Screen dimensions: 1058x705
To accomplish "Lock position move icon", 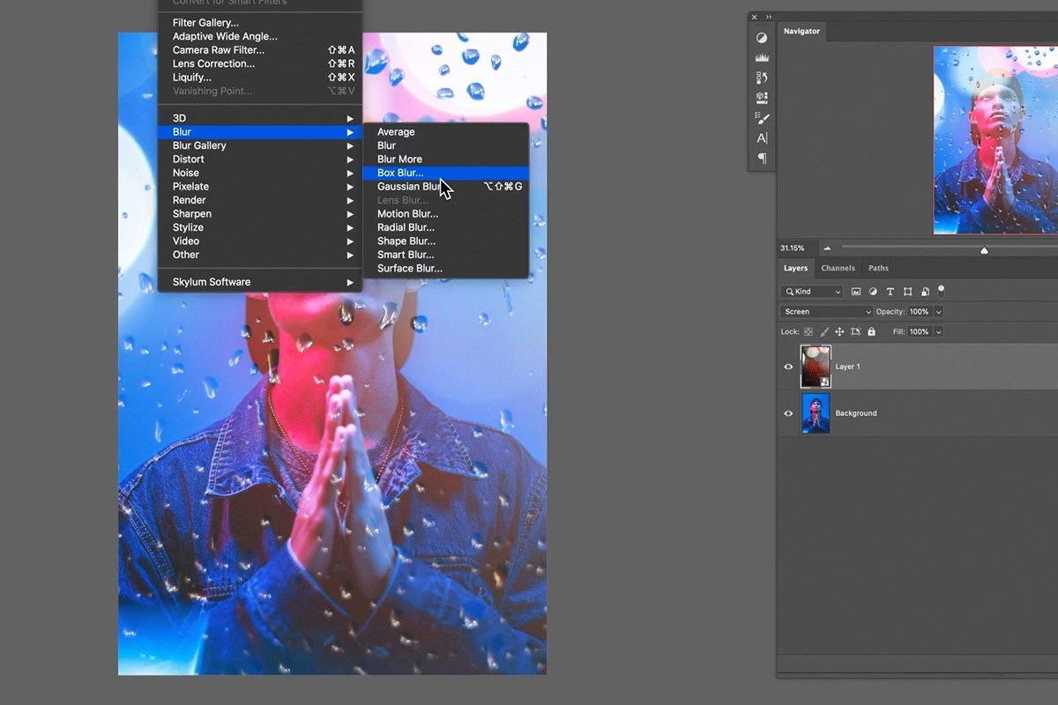I will pyautogui.click(x=839, y=332).
